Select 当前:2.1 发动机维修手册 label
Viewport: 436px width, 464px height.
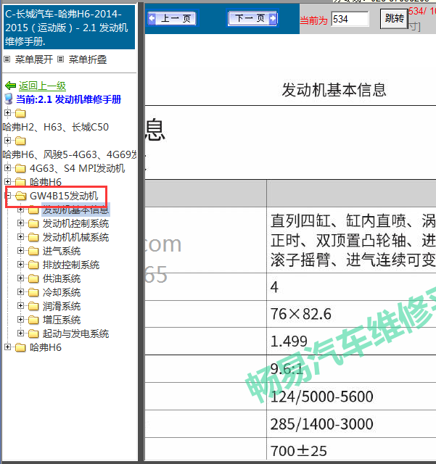click(x=68, y=99)
